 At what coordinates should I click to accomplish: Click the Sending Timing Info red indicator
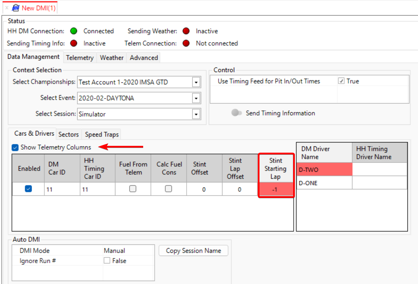point(74,43)
